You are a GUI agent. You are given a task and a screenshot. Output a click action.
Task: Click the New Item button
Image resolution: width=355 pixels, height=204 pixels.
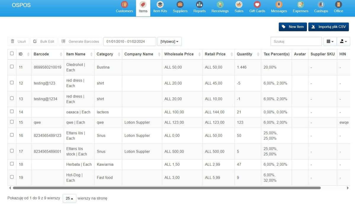click(292, 27)
